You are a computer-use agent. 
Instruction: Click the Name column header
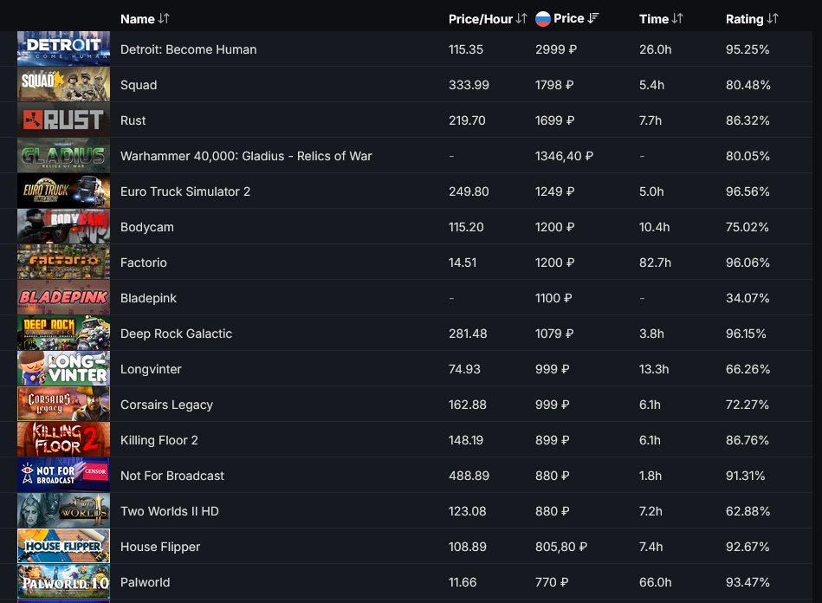138,19
